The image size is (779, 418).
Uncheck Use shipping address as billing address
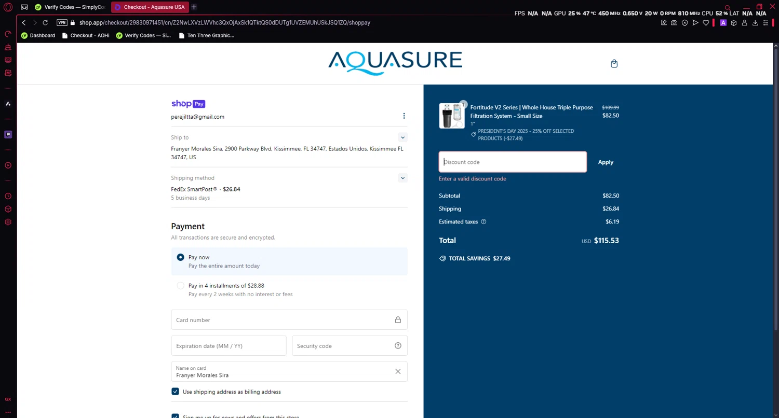176,392
